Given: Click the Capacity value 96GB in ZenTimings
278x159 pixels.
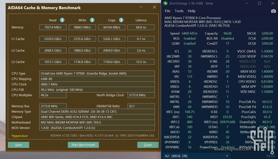Looking at the screenshot, I should pyautogui.click(x=227, y=33).
